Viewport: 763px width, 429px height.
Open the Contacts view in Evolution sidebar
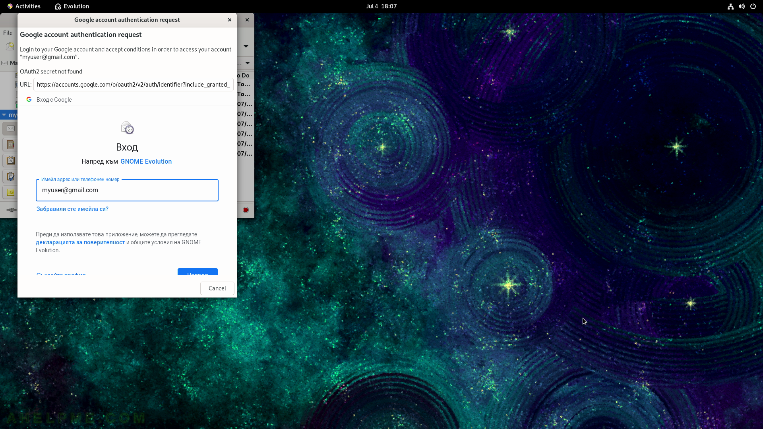(10, 145)
